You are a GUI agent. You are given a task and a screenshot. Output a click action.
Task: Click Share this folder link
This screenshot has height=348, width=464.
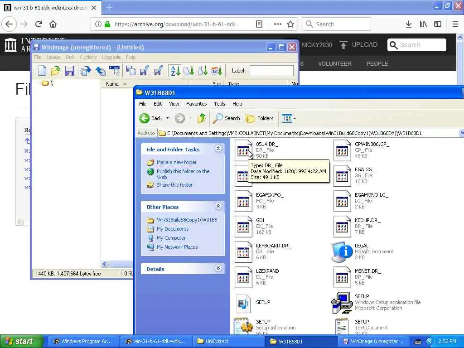[174, 185]
